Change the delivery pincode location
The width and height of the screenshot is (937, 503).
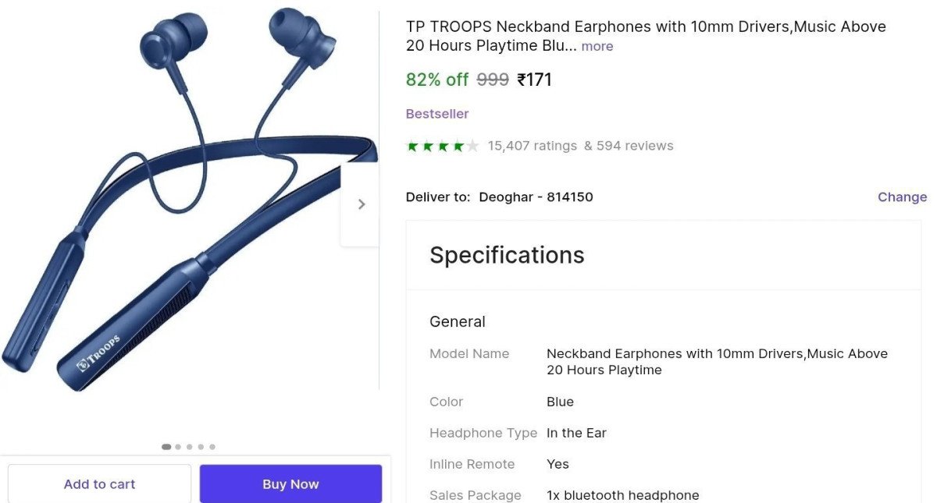click(x=902, y=197)
